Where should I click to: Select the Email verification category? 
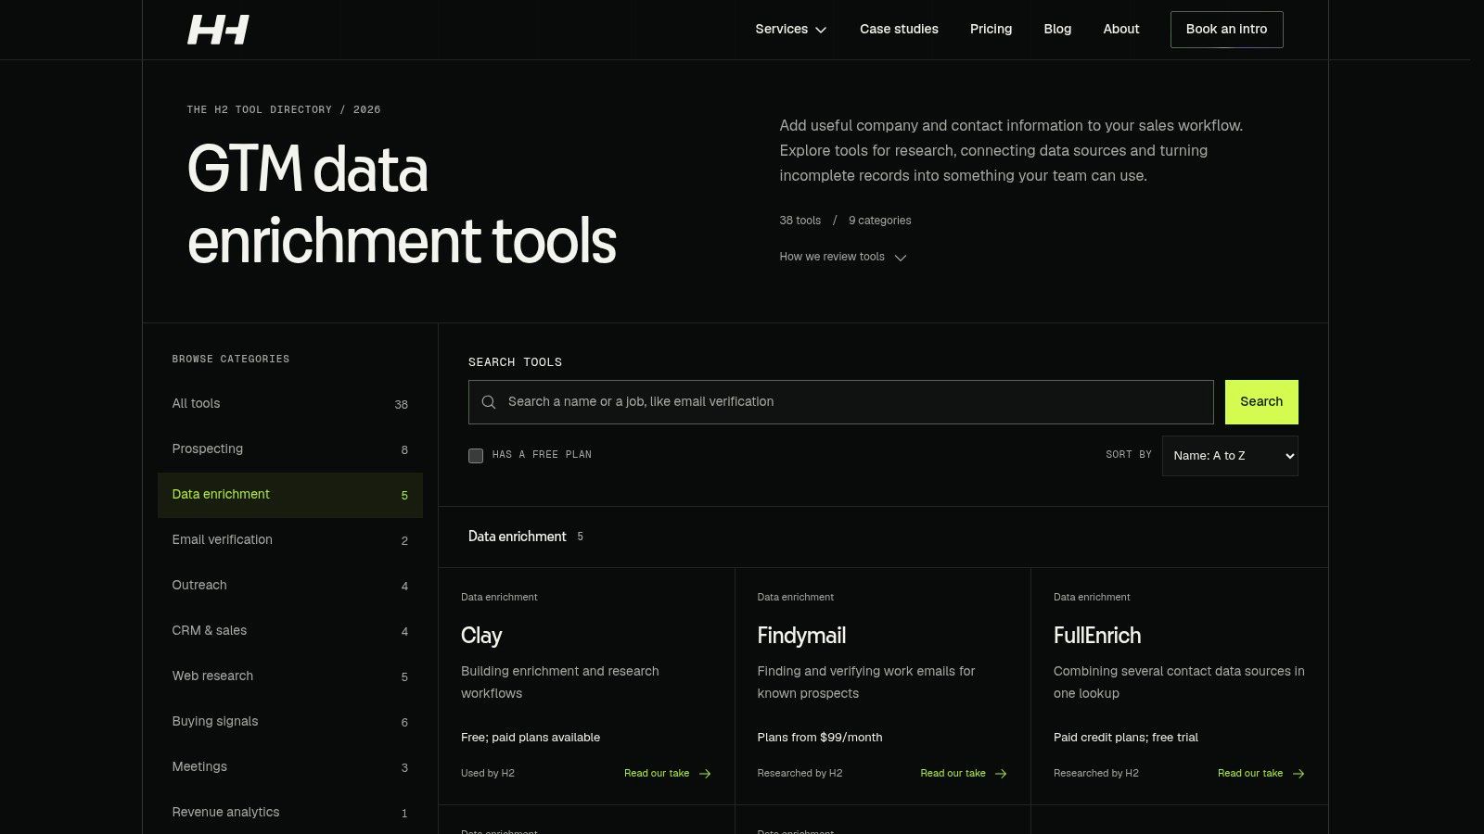pyautogui.click(x=290, y=540)
